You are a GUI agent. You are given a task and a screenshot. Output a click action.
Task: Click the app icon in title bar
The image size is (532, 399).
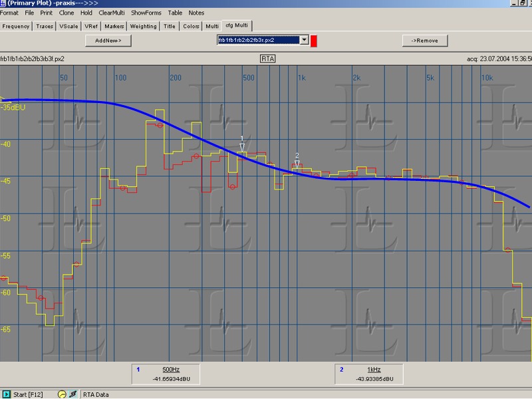(x=4, y=3)
